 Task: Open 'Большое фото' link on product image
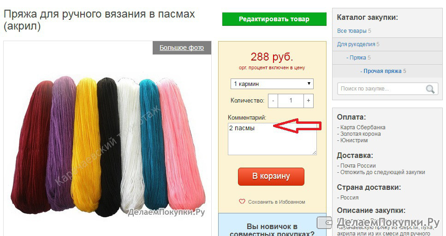coord(182,48)
